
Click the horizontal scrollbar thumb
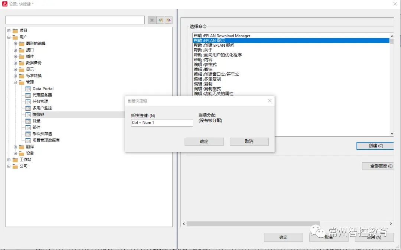[253, 224]
